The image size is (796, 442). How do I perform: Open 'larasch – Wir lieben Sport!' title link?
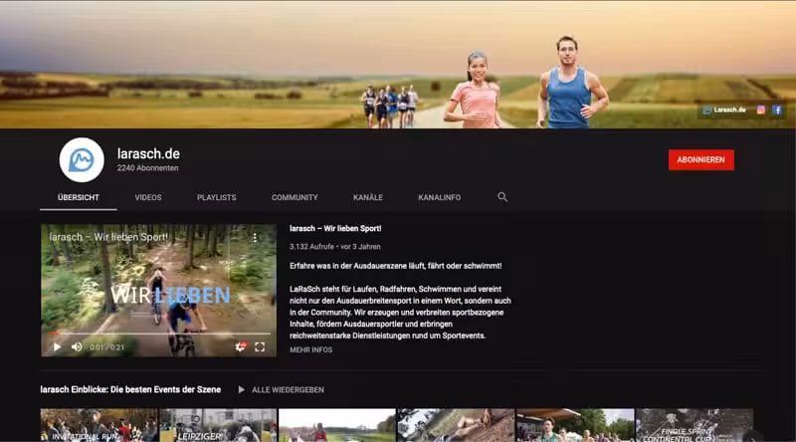[x=335, y=229]
